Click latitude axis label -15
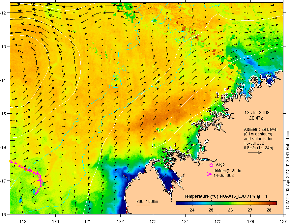Screen dimensions: 290x224 (3, 113)
